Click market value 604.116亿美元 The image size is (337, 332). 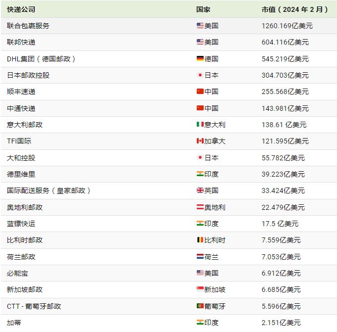285,42
